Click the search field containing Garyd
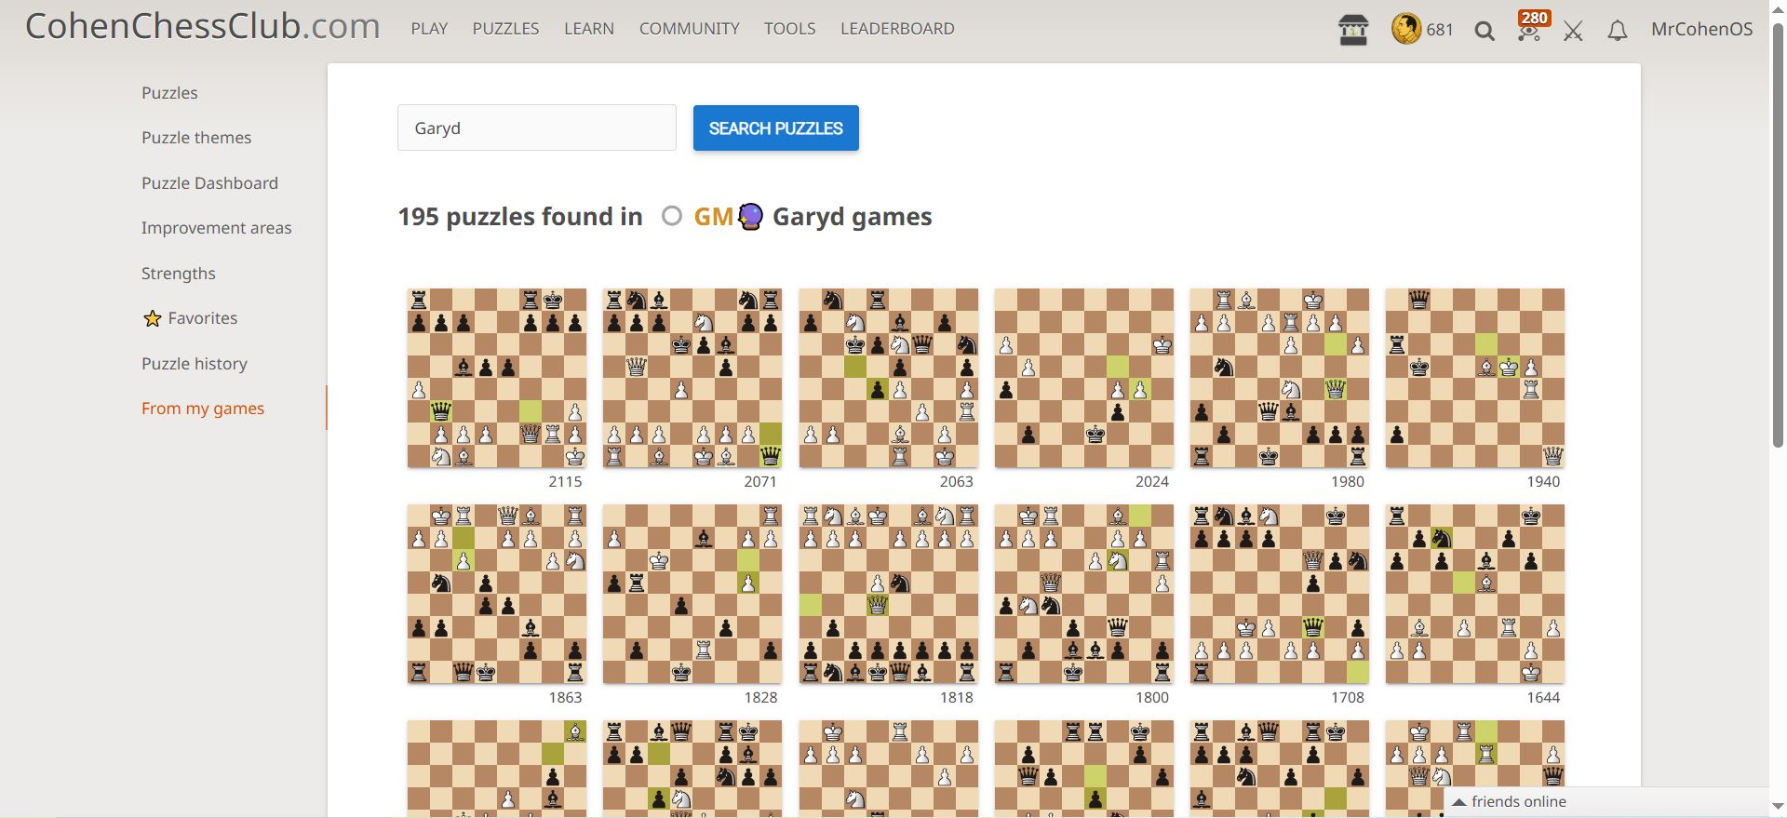This screenshot has height=818, width=1787. coord(537,127)
